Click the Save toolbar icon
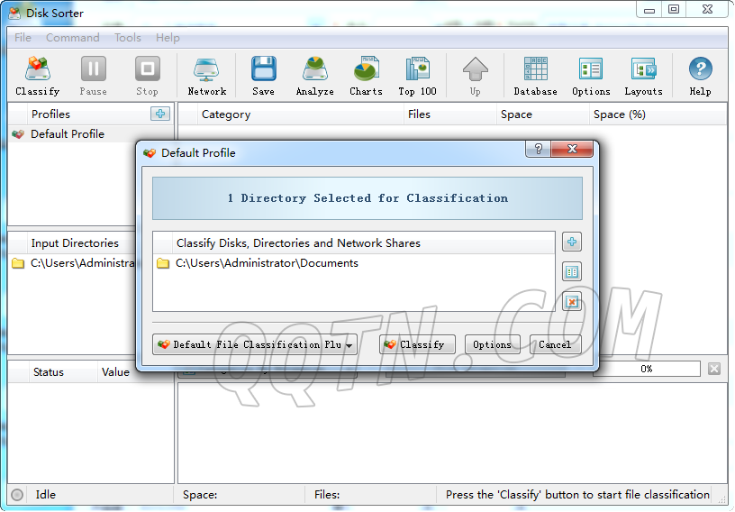Image resolution: width=735 pixels, height=512 pixels. [263, 76]
